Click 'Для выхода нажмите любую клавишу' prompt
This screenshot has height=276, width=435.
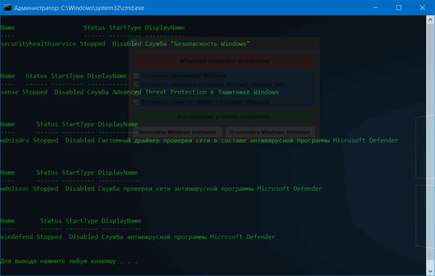(x=58, y=261)
